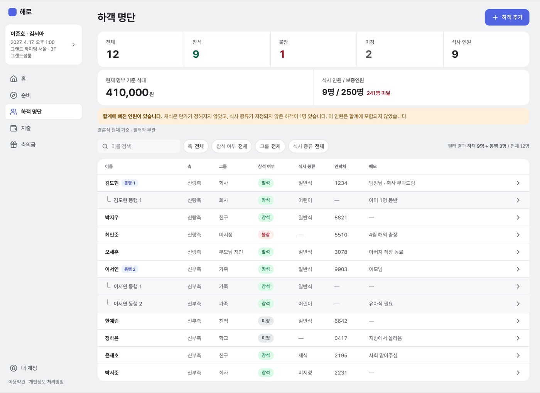
Task: Open the 참석 여부 전체 filter dropdown
Action: [232, 147]
